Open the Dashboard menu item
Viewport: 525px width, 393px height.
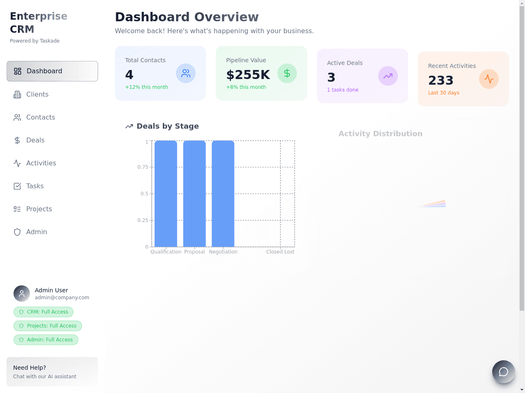(52, 71)
